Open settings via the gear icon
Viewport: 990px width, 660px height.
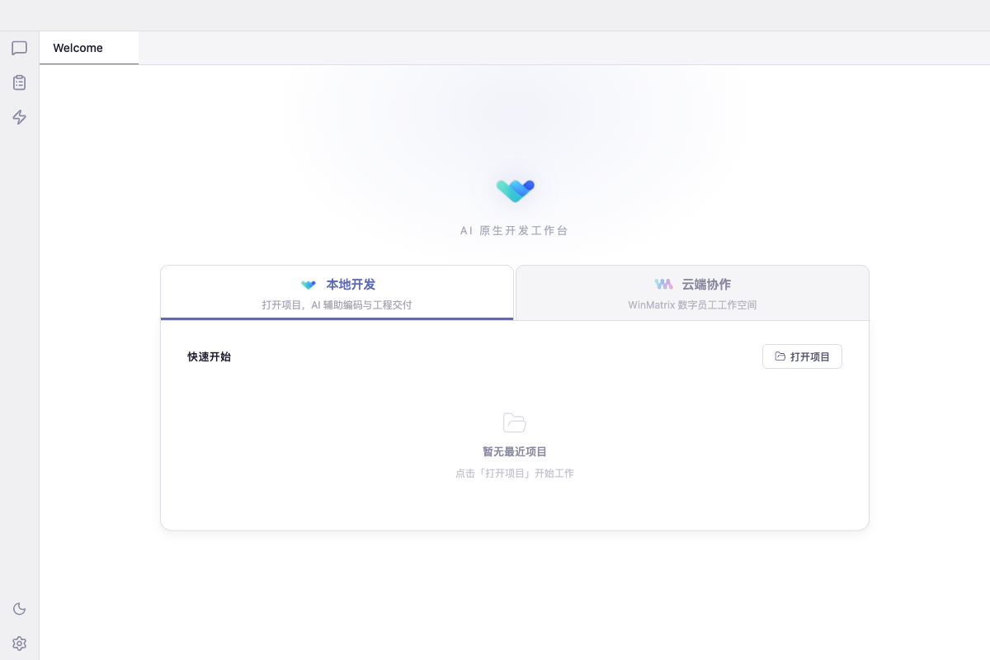point(19,643)
